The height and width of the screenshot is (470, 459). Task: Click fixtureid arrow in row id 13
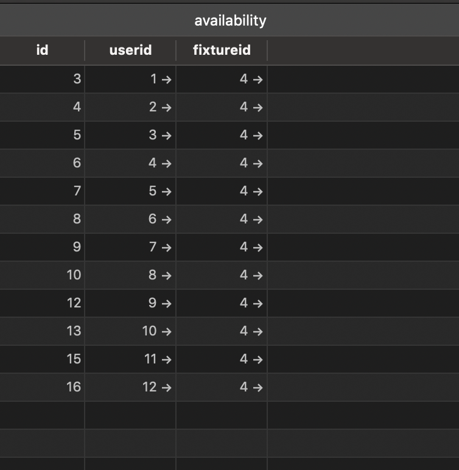pyautogui.click(x=258, y=331)
